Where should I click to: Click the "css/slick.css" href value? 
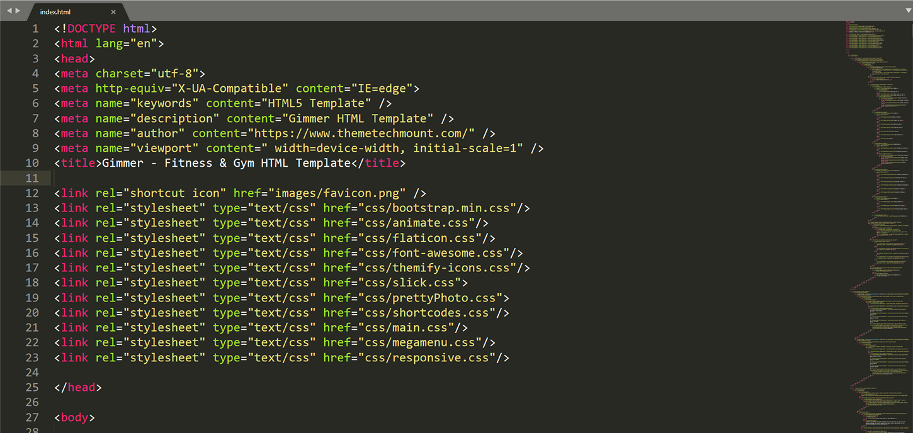410,283
